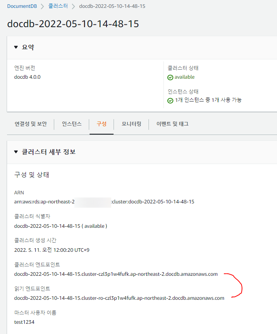This screenshot has height=334, width=277.
Task: Click the instance status green check icon
Action: tap(170, 100)
